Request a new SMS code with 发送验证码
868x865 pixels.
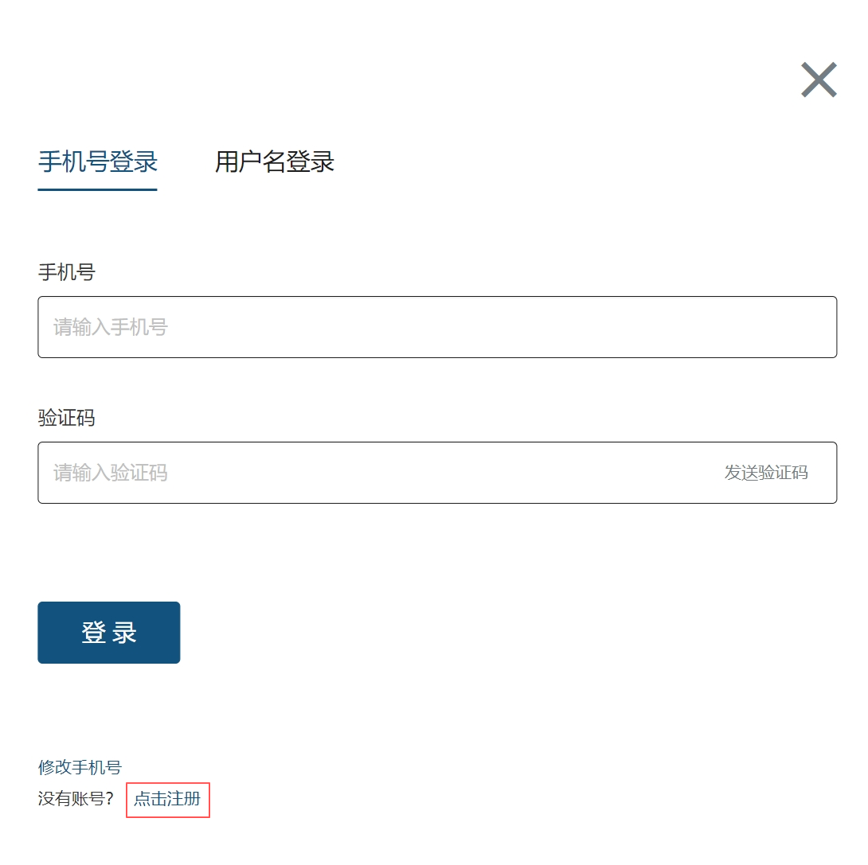pyautogui.click(x=765, y=472)
